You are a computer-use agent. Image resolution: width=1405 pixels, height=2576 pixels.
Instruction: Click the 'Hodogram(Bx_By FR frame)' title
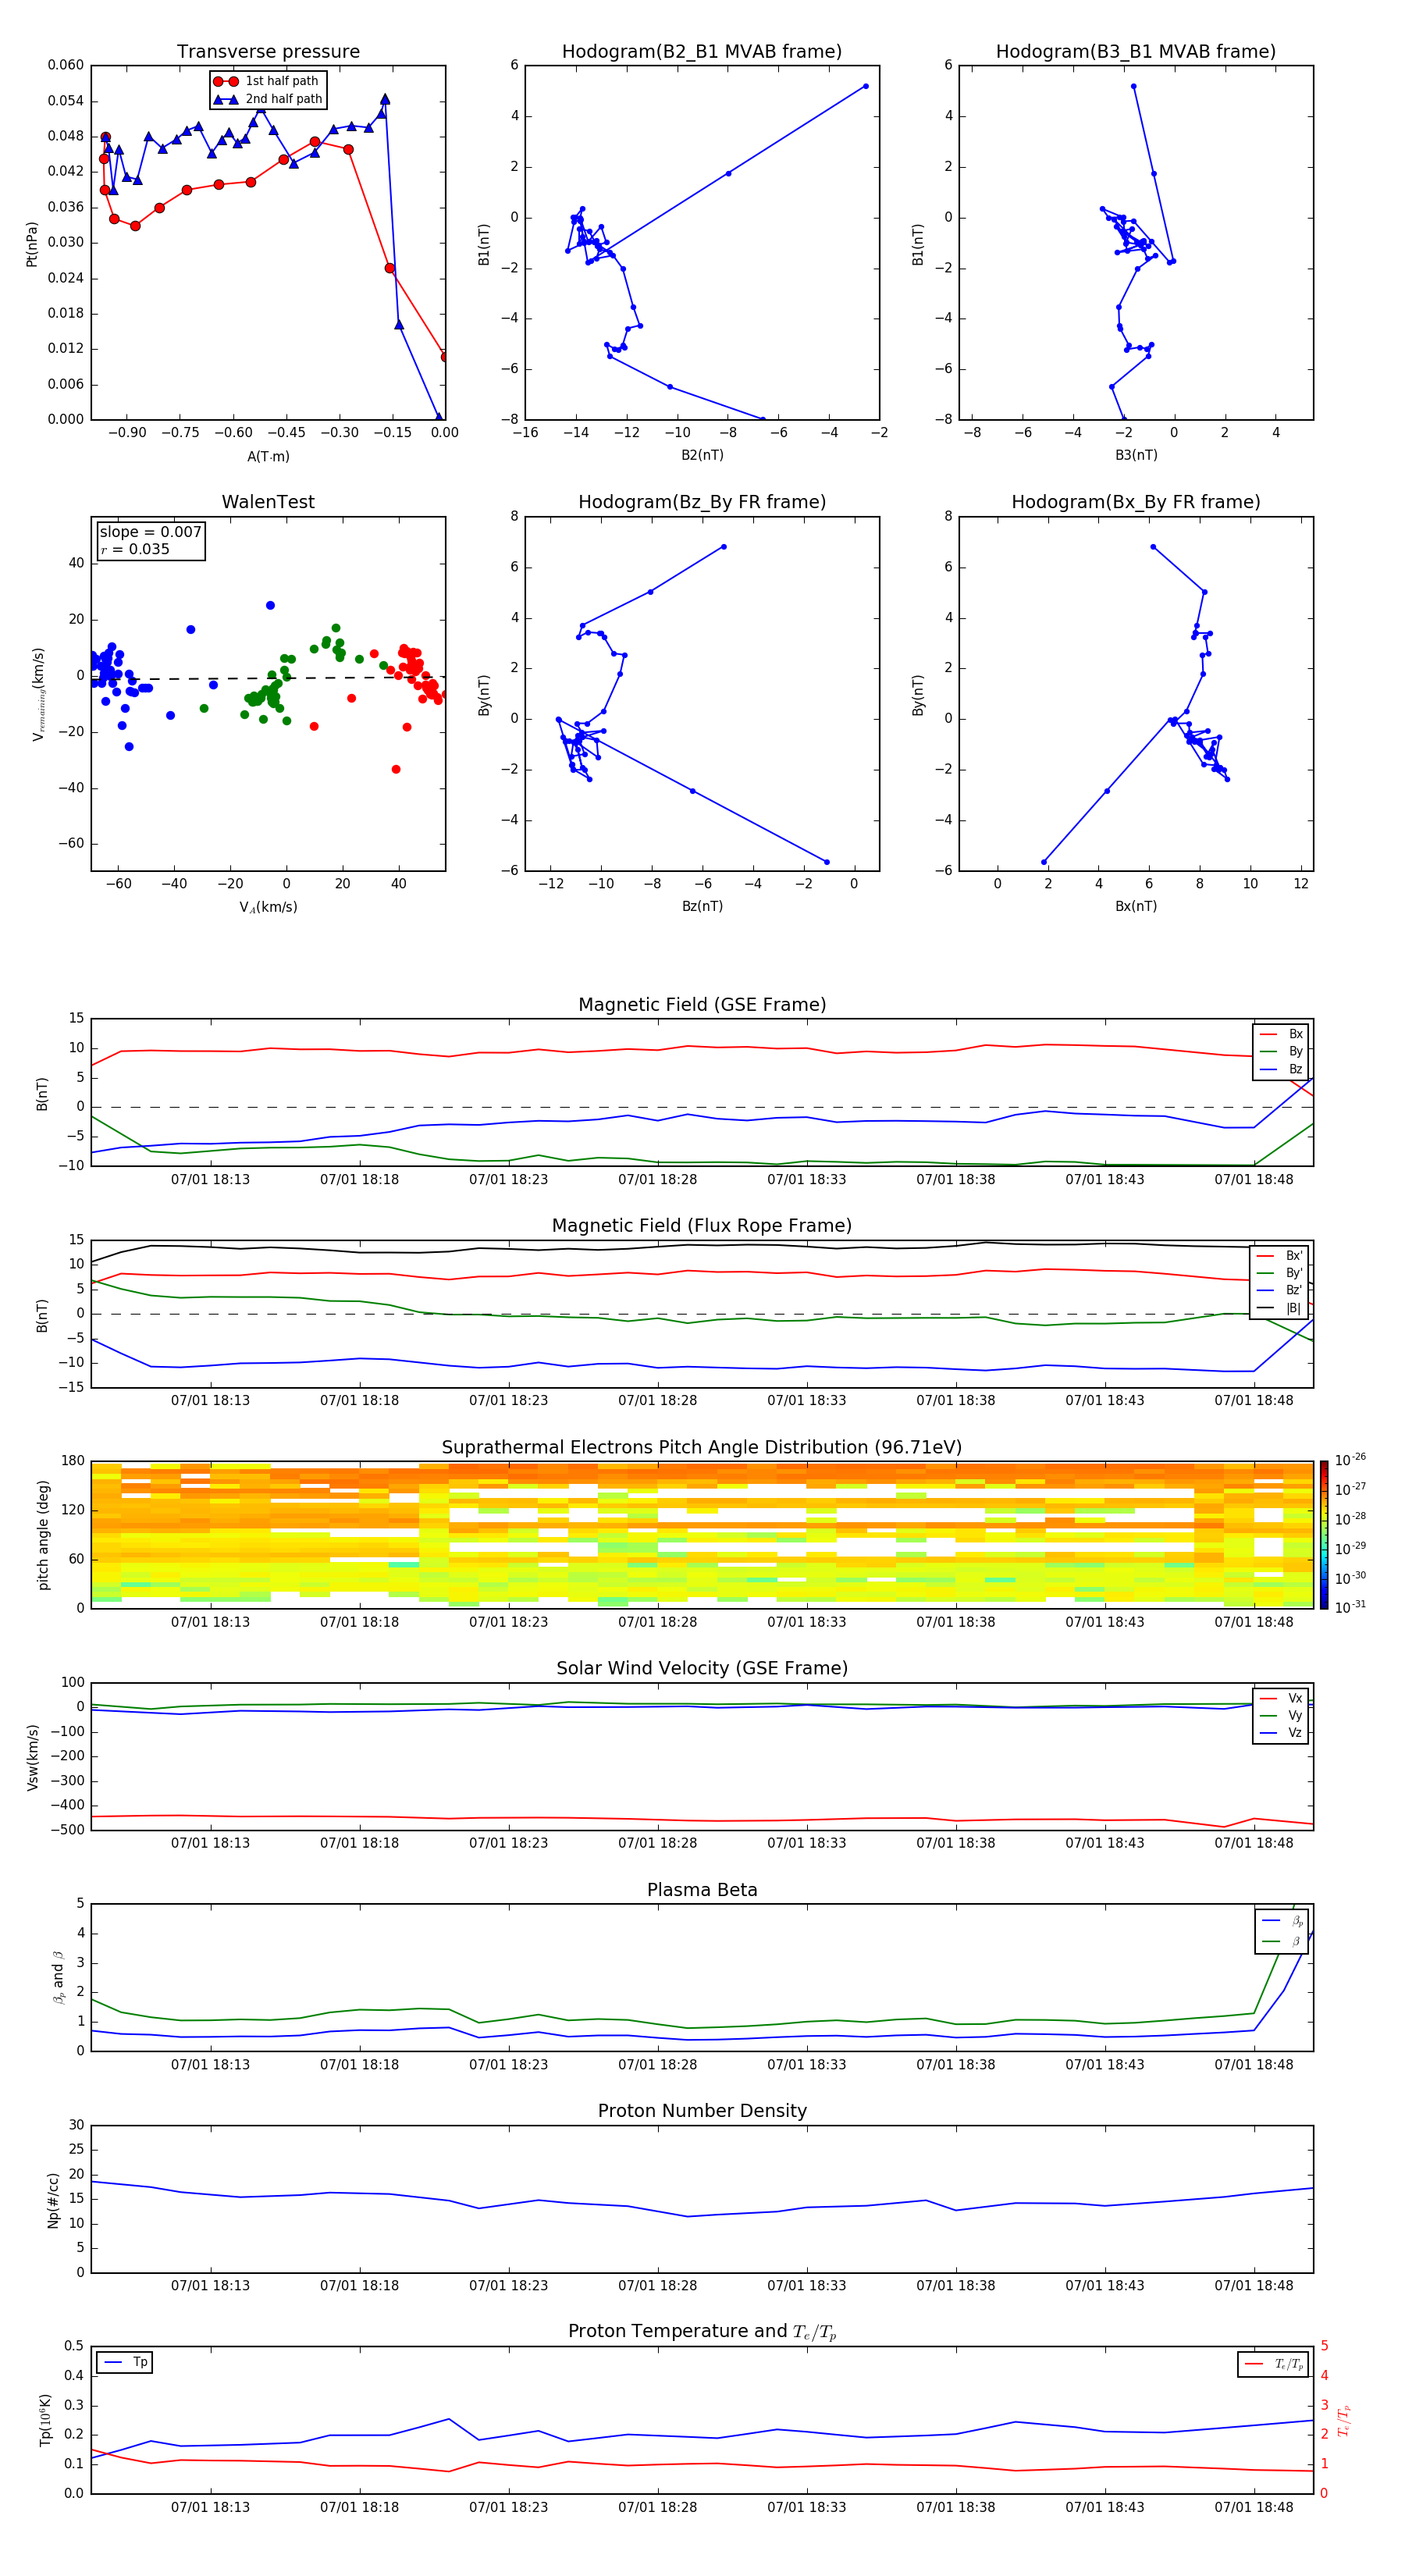[1136, 502]
